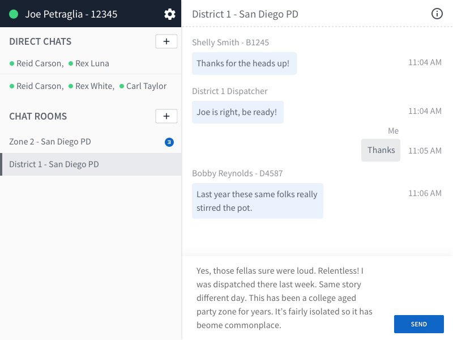This screenshot has height=340, width=453.
Task: Click the "Thanks for the heads up!" message
Action: pos(243,63)
